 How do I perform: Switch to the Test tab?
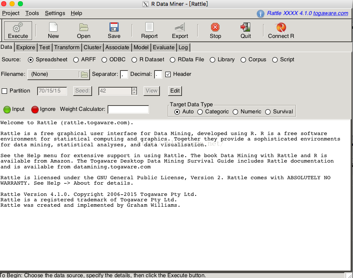45,48
